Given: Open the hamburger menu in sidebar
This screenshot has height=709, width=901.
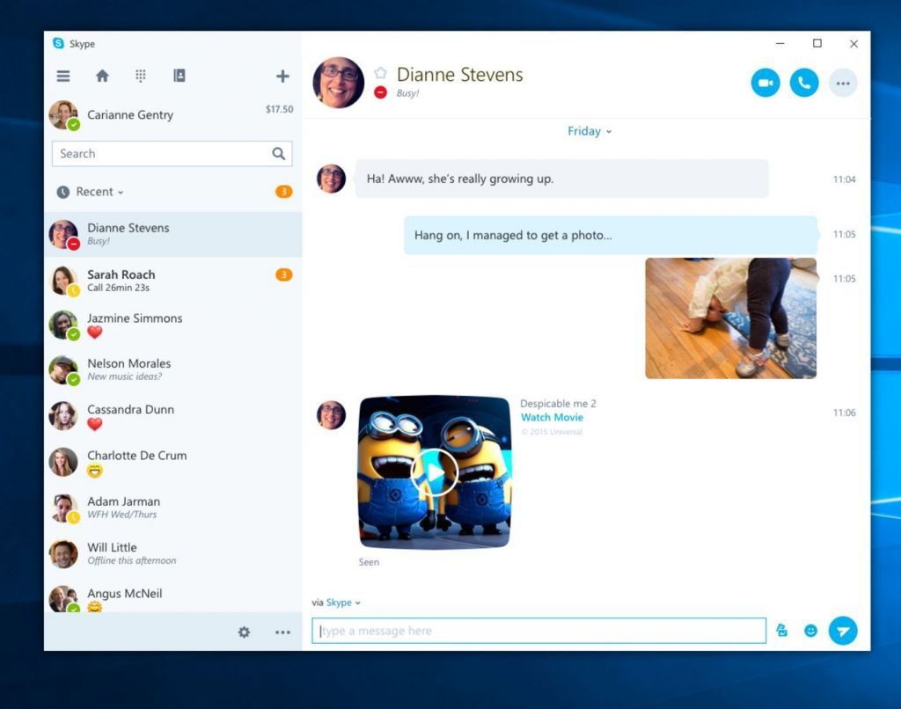Looking at the screenshot, I should (x=63, y=77).
